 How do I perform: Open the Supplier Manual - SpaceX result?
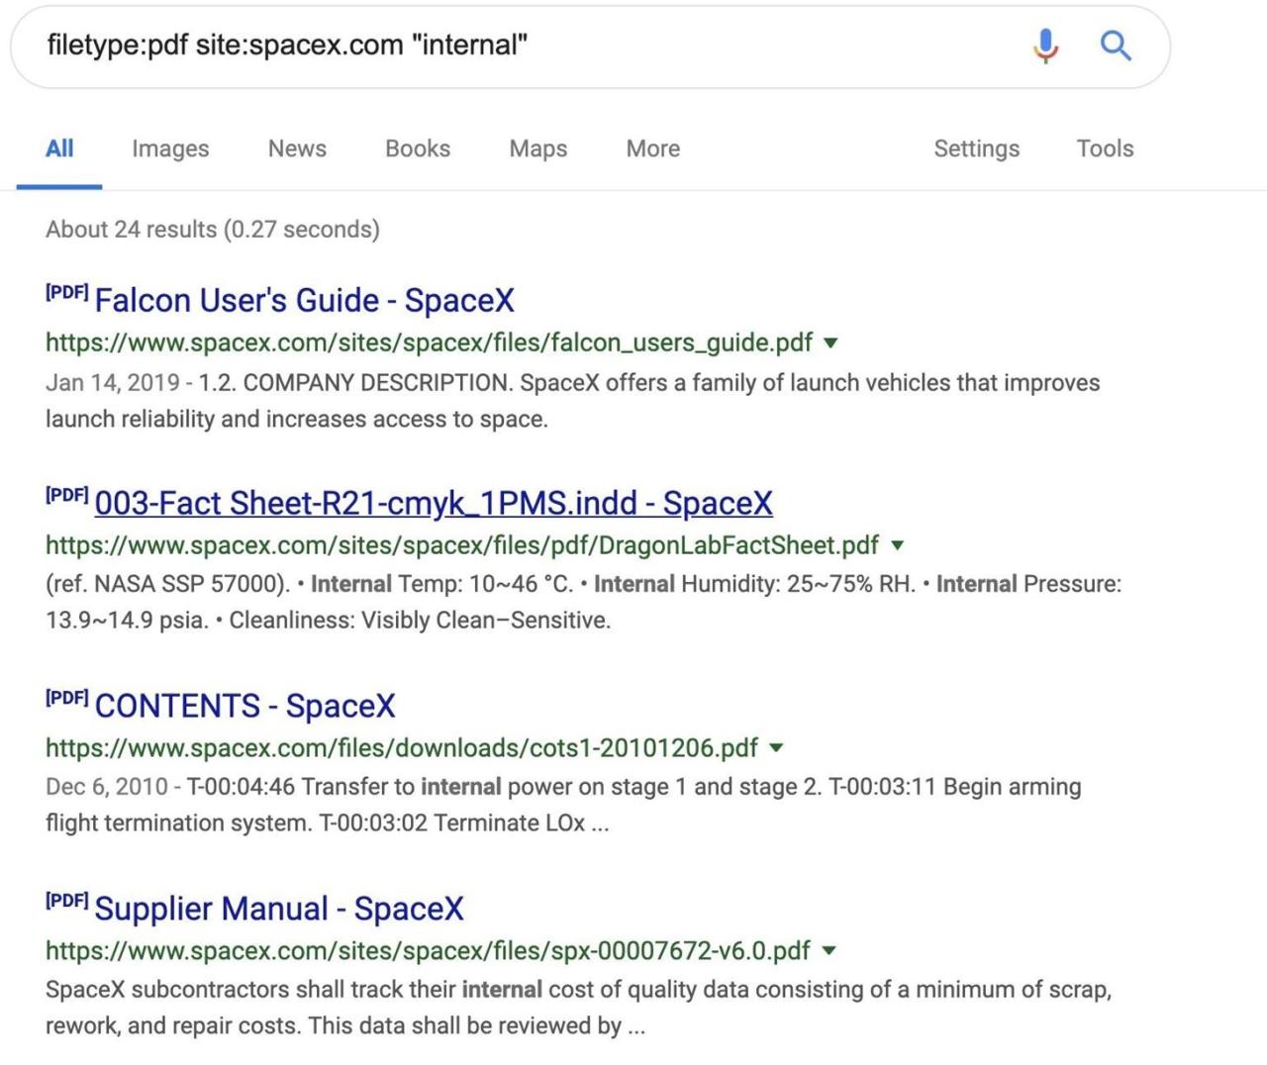(x=278, y=909)
